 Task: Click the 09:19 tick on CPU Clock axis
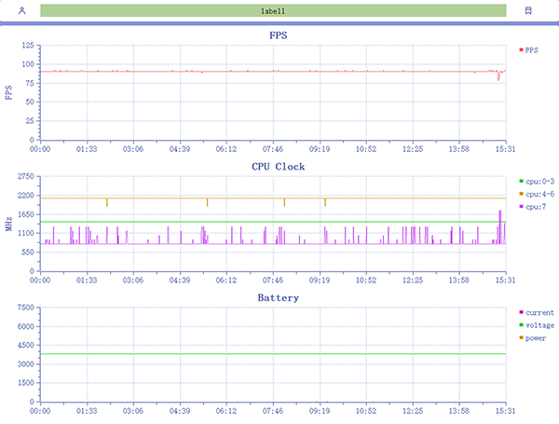point(320,280)
